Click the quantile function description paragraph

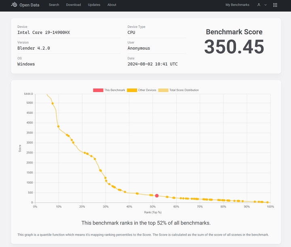pyautogui.click(x=143, y=234)
